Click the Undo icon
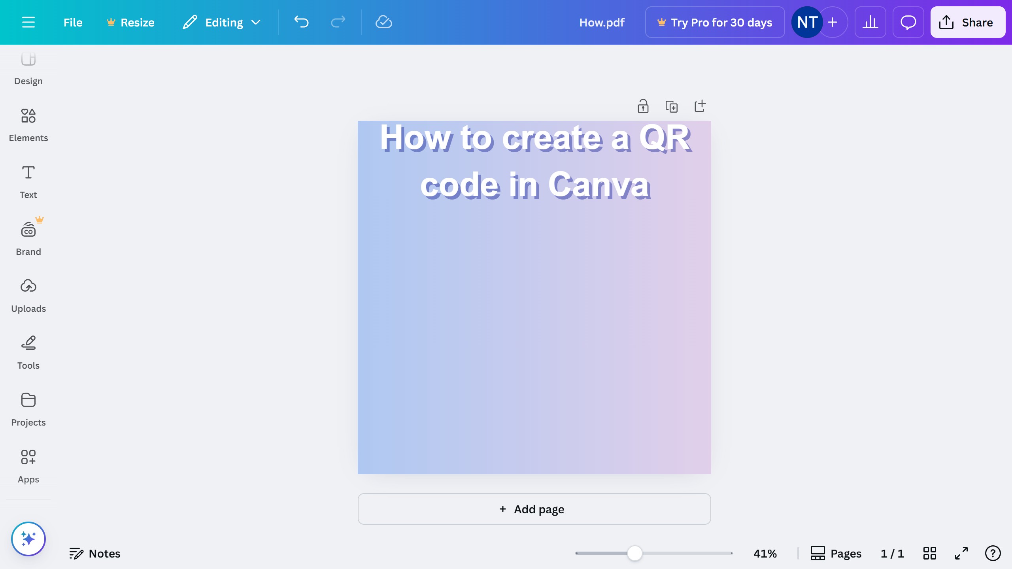 tap(302, 22)
